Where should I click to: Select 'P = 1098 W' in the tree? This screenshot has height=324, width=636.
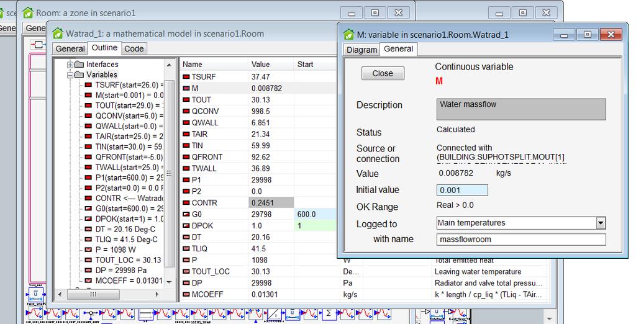coord(115,250)
